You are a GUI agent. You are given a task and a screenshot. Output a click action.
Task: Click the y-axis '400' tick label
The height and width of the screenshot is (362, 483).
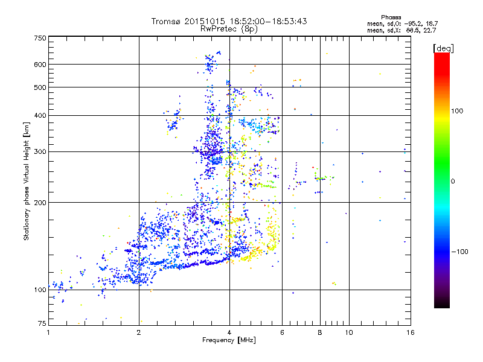click(40, 116)
